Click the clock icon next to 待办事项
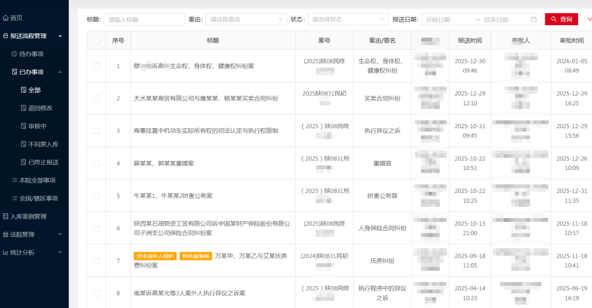This screenshot has height=308, width=592. pyautogui.click(x=14, y=54)
